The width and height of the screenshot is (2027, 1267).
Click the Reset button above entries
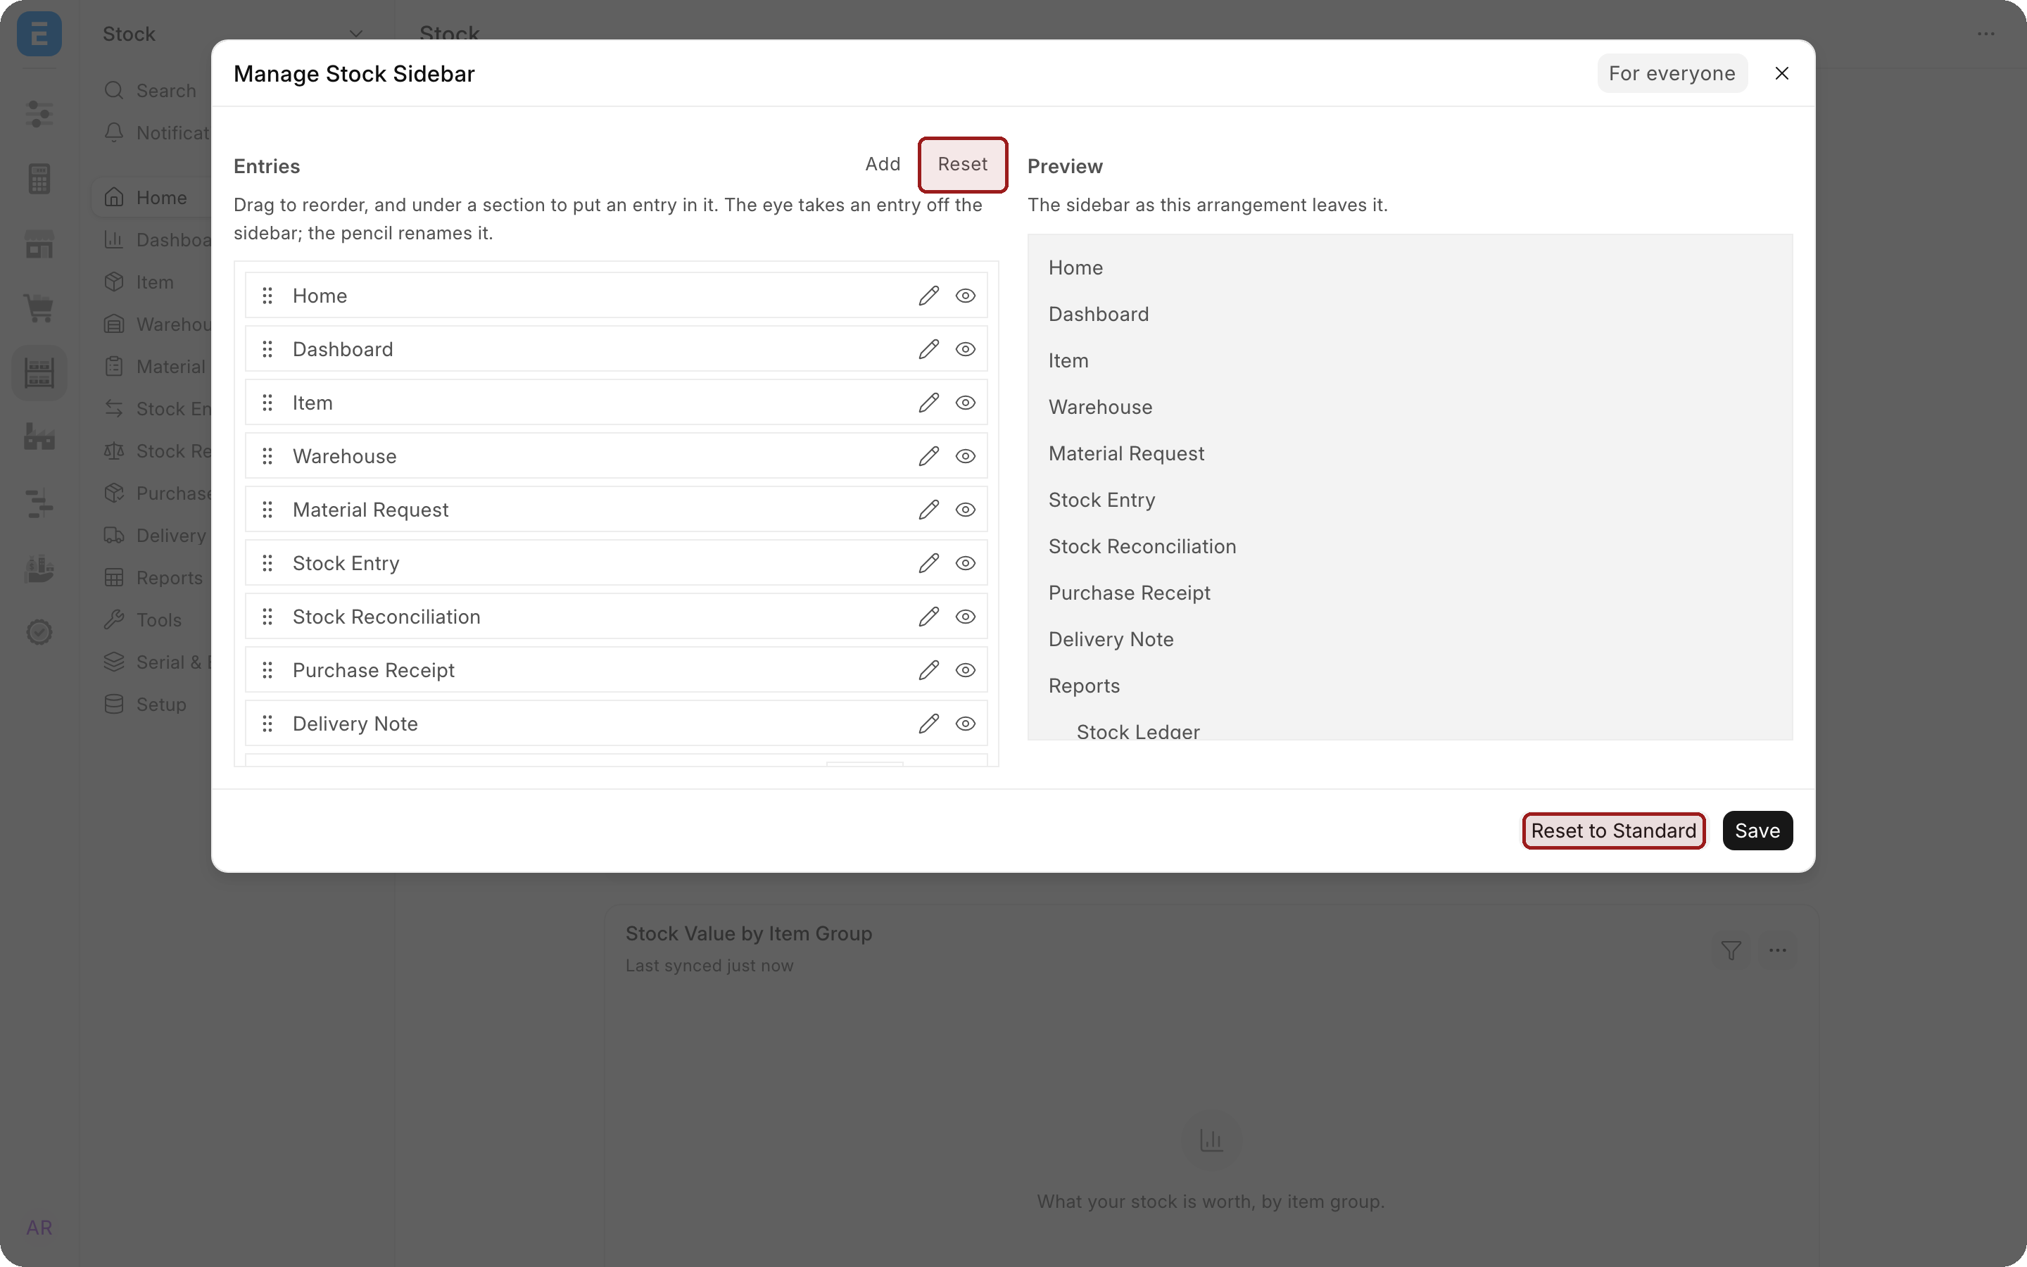962,165
